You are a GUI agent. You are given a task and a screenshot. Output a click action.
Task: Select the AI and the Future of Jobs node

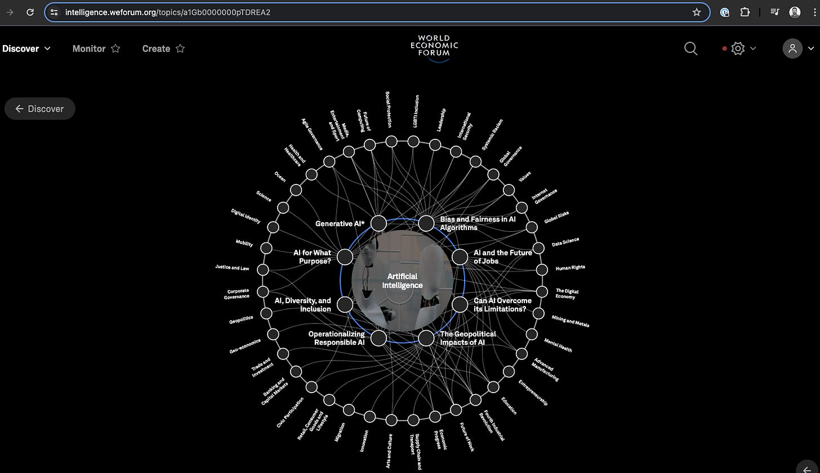(460, 257)
